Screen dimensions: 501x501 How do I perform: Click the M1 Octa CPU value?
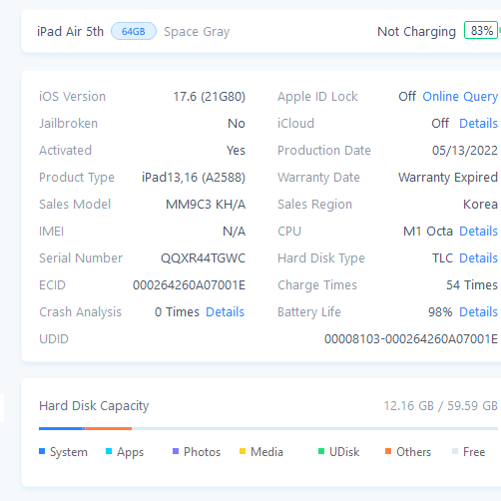click(x=428, y=232)
